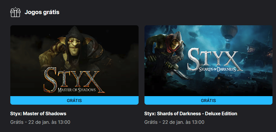Screen dimensions: 276x132
Task: Click the GRÁTIS banner under Master of Shadows
Action: click(x=74, y=101)
